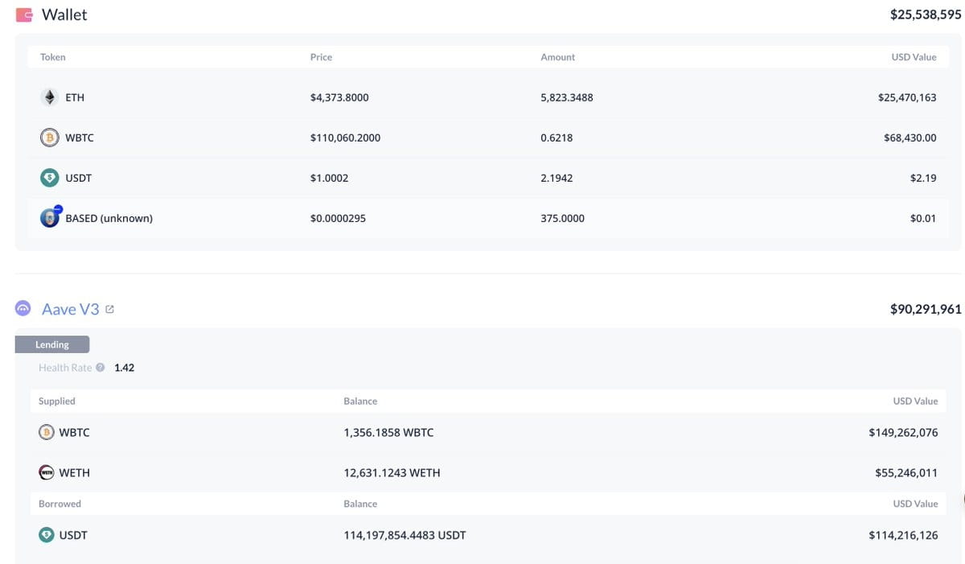Click the borrowed USDT icon
The image size is (965, 564).
pyautogui.click(x=47, y=534)
